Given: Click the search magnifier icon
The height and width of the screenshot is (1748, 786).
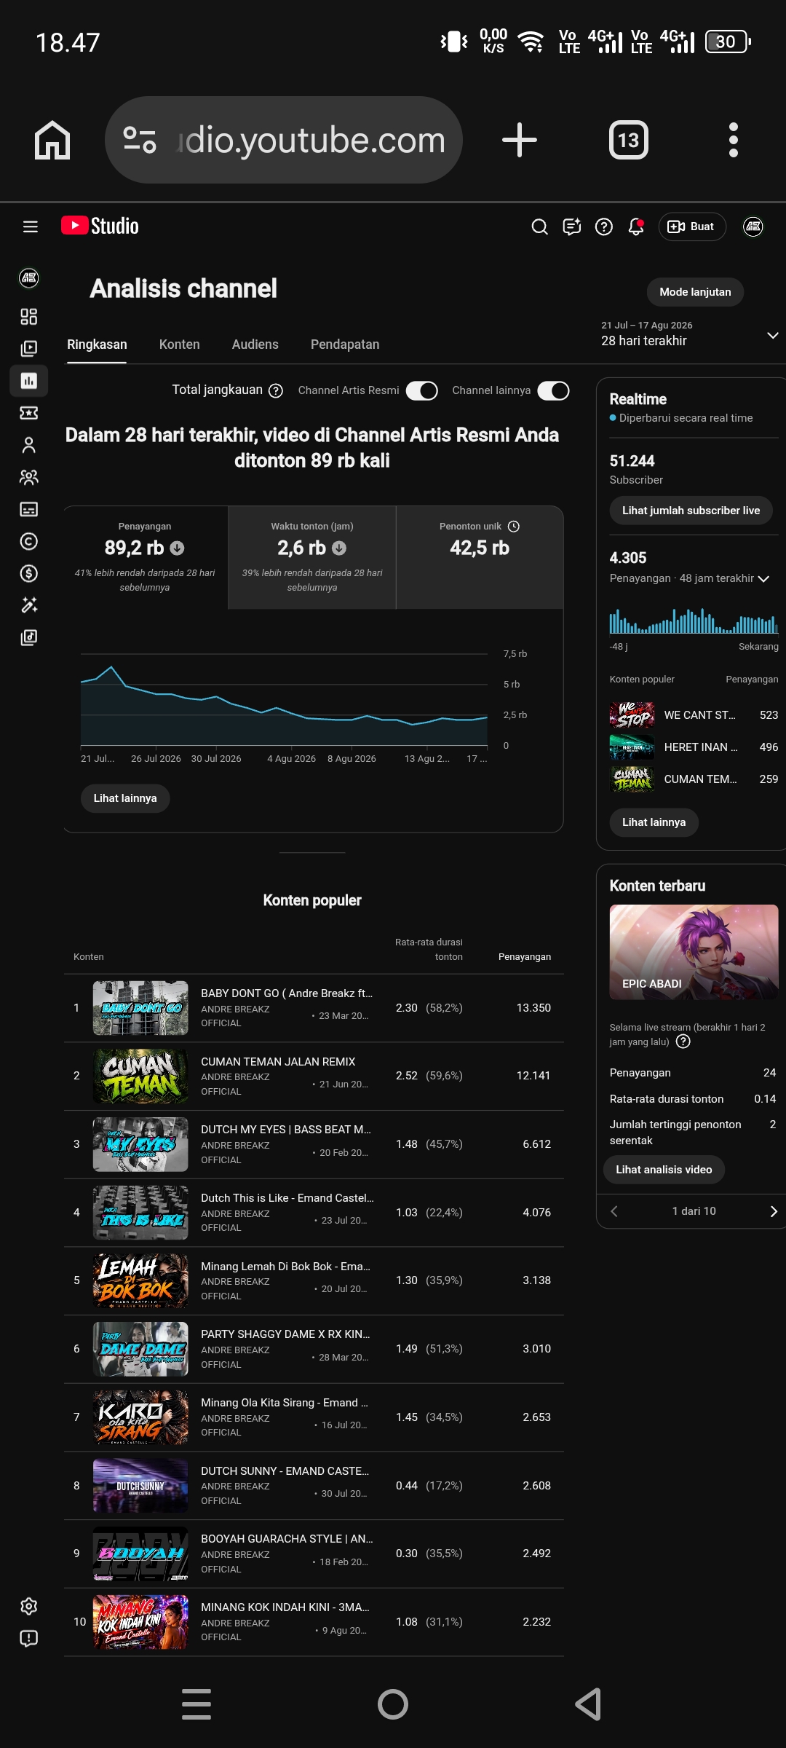Looking at the screenshot, I should tap(539, 227).
